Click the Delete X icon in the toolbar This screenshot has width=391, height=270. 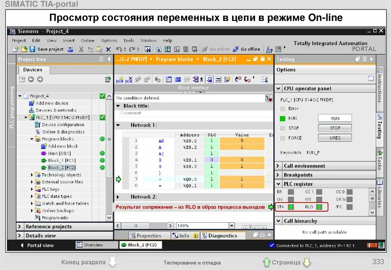(108, 49)
